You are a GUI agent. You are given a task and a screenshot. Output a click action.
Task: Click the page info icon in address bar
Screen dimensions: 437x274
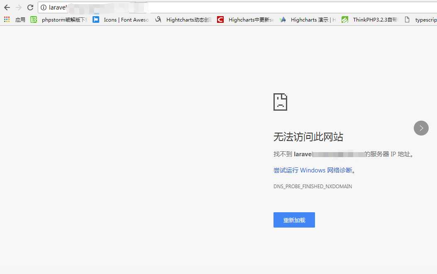point(44,7)
